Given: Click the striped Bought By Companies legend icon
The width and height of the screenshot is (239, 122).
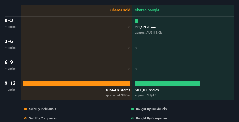Looking at the screenshot, I should [x=132, y=118].
